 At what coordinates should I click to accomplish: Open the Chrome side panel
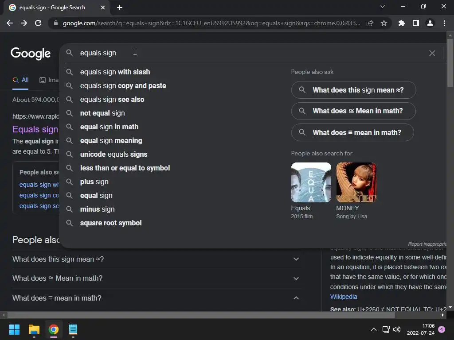pyautogui.click(x=416, y=23)
